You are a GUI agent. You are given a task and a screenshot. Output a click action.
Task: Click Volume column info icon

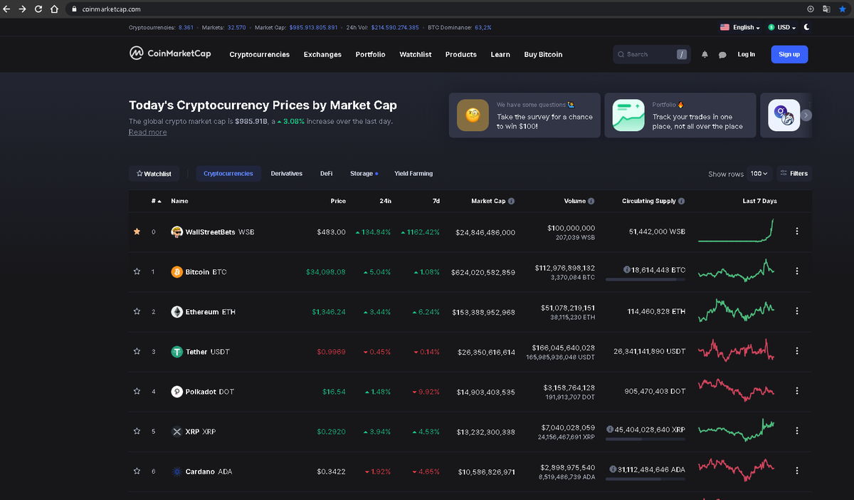coord(591,201)
